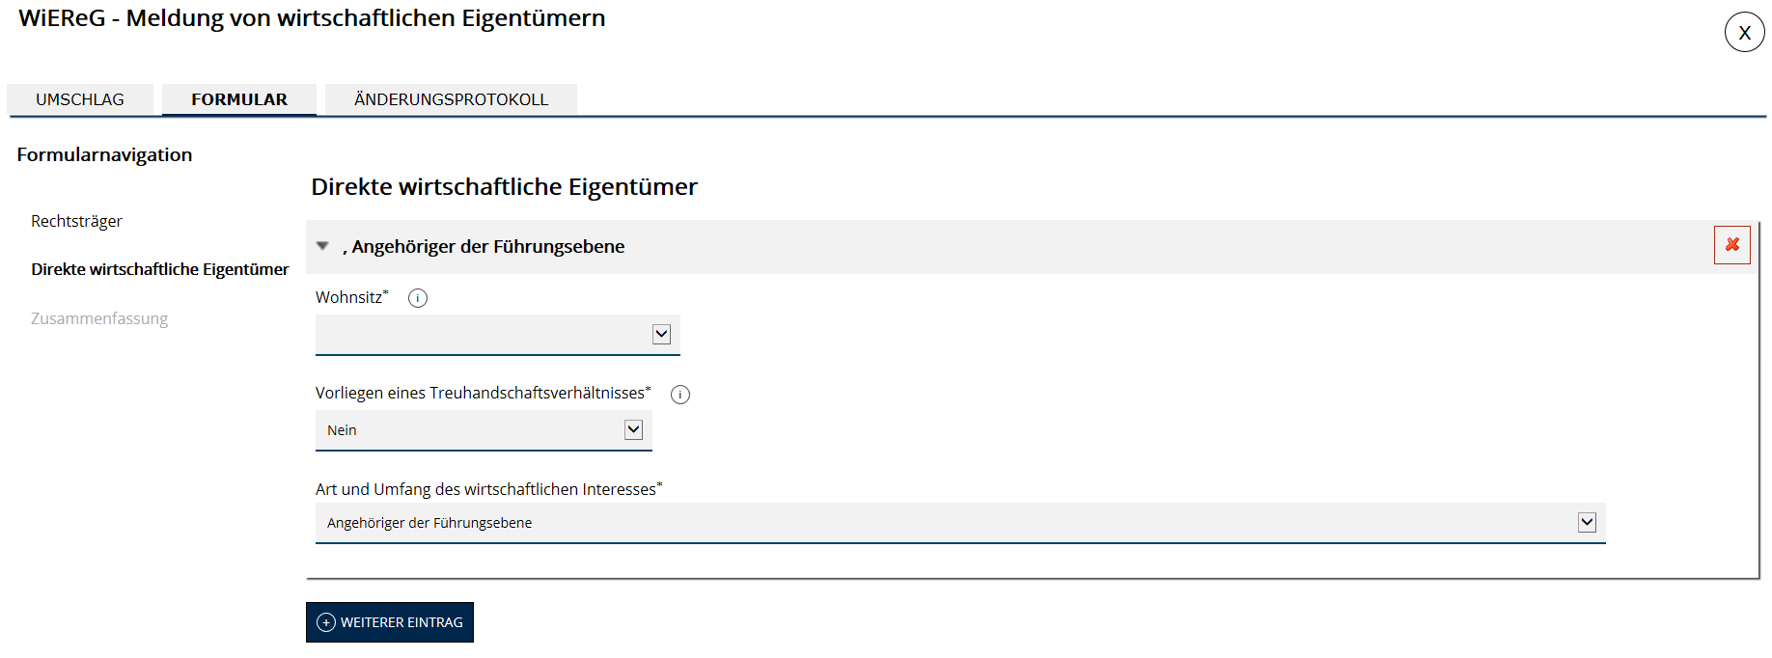Click the plus icon on WEITERER EINTRAG
Viewport: 1772px width, 658px height.
(x=326, y=622)
